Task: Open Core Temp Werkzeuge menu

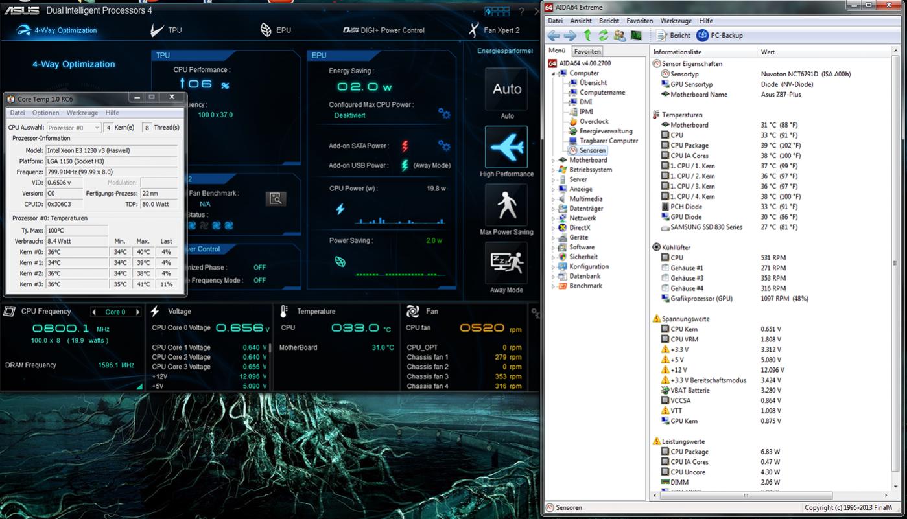Action: pyautogui.click(x=82, y=113)
